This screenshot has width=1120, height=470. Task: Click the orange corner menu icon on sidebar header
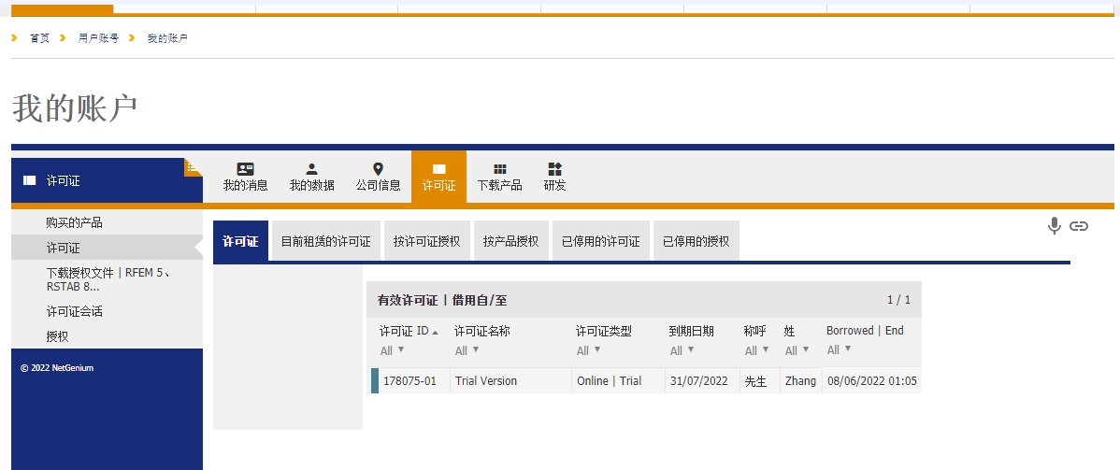click(193, 166)
